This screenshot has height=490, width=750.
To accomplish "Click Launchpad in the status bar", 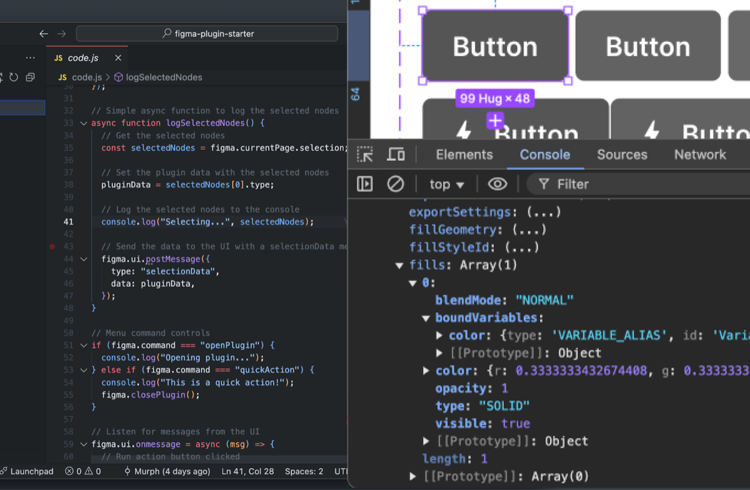I will click(27, 471).
